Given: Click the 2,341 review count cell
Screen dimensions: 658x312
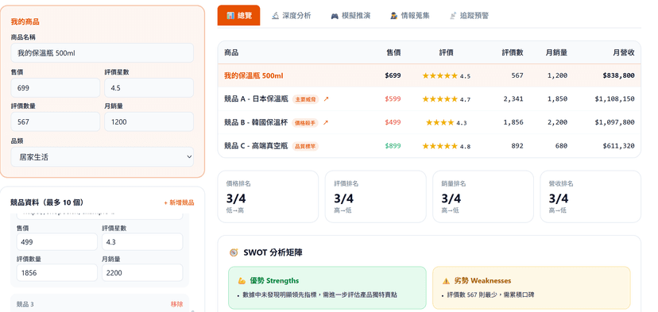Looking at the screenshot, I should click(x=513, y=99).
